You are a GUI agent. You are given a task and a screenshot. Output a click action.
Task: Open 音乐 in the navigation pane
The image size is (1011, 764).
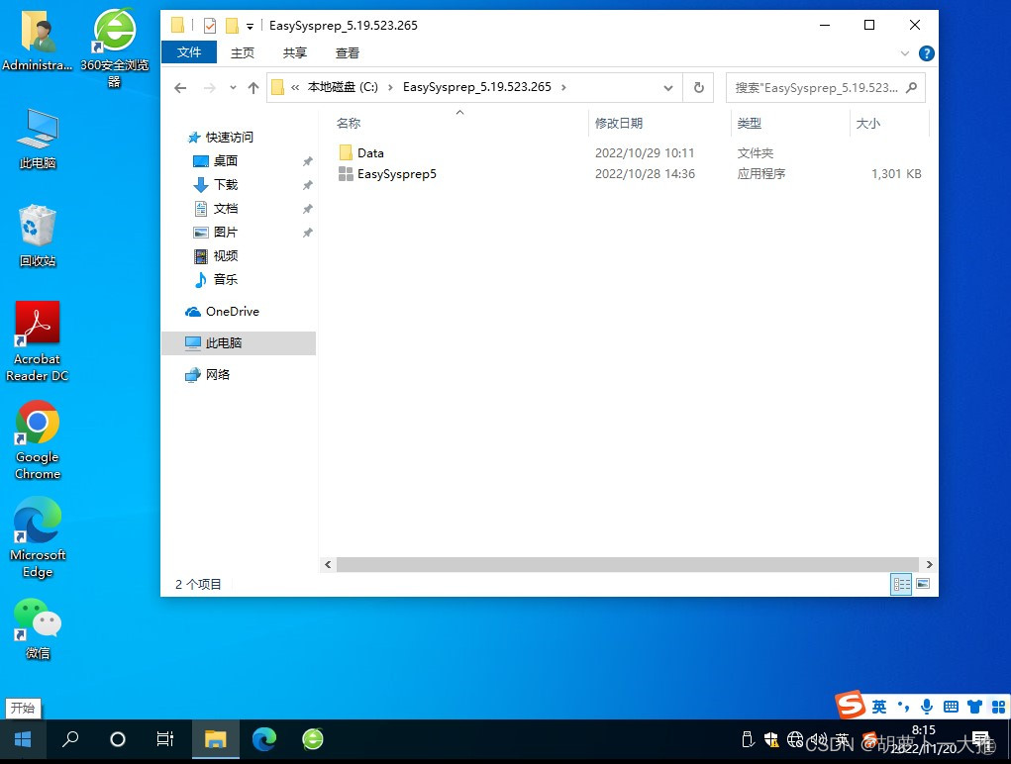tap(226, 280)
